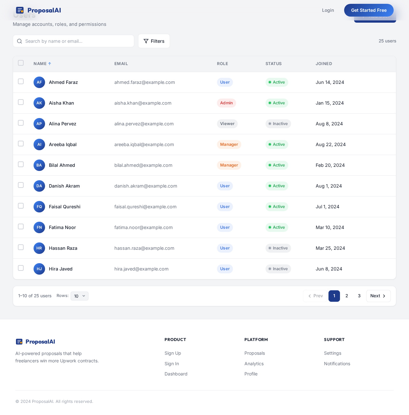Open the Rows per page dropdown
The image size is (409, 415).
coord(80,296)
